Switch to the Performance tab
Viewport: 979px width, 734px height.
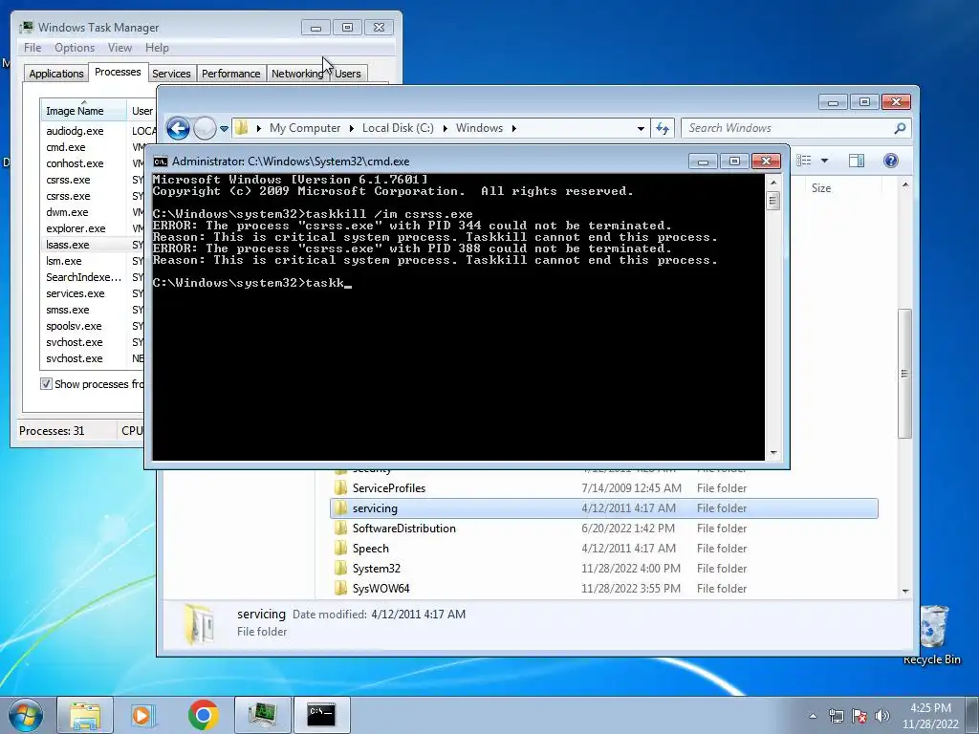pos(230,74)
